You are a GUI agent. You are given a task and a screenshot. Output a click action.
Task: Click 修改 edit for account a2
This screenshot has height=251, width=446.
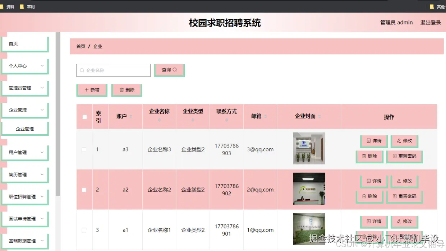(x=404, y=181)
